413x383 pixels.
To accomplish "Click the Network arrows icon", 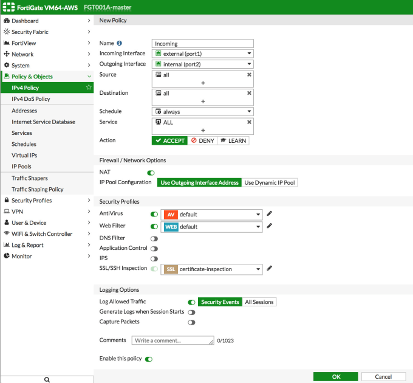I will [7, 54].
